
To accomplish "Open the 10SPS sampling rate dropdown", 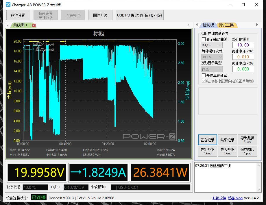I will pyautogui.click(x=212, y=57).
